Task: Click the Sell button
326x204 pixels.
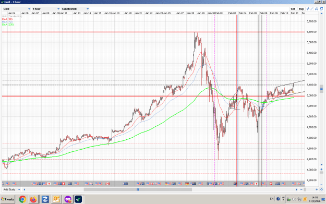Action: click(293, 9)
